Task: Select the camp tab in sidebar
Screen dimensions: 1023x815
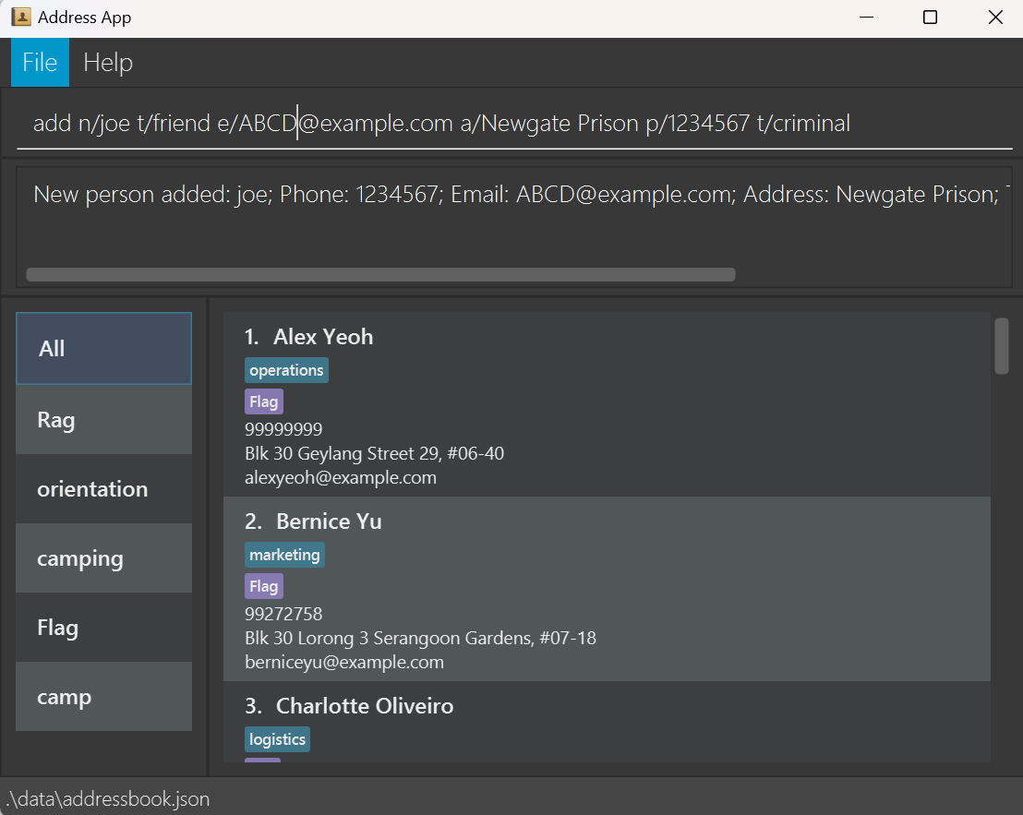Action: point(103,696)
